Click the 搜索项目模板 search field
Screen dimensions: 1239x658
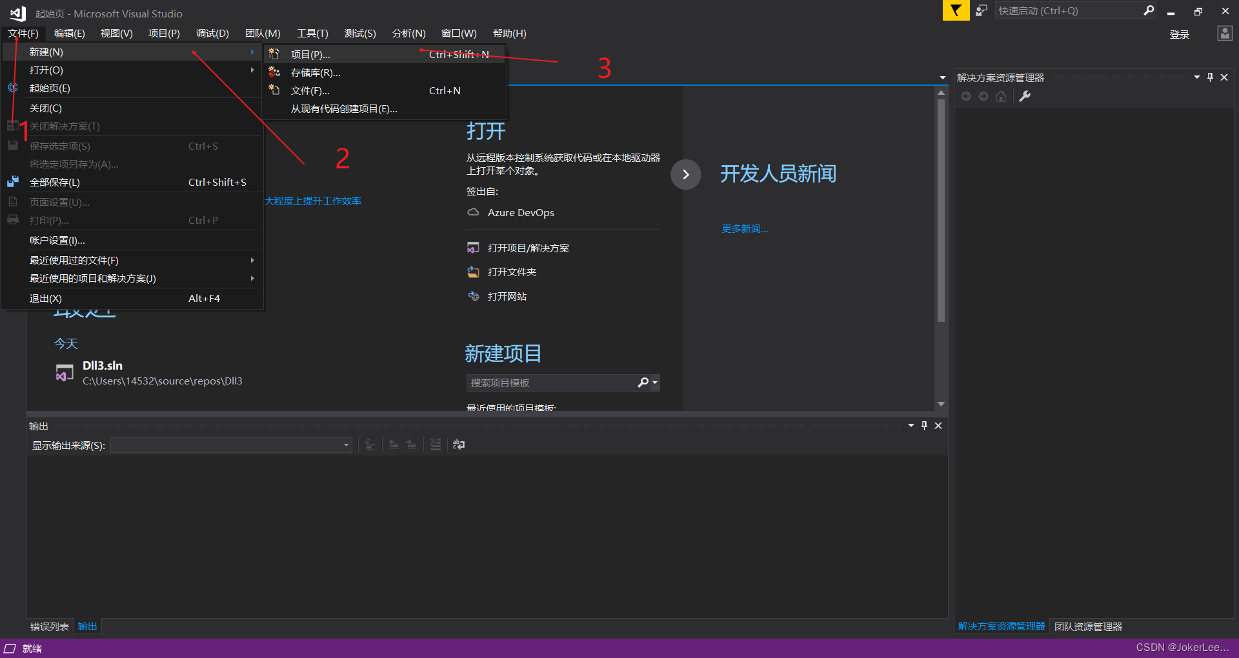point(552,383)
